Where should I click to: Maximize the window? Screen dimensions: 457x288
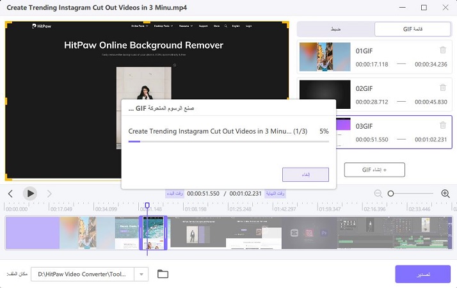point(424,8)
